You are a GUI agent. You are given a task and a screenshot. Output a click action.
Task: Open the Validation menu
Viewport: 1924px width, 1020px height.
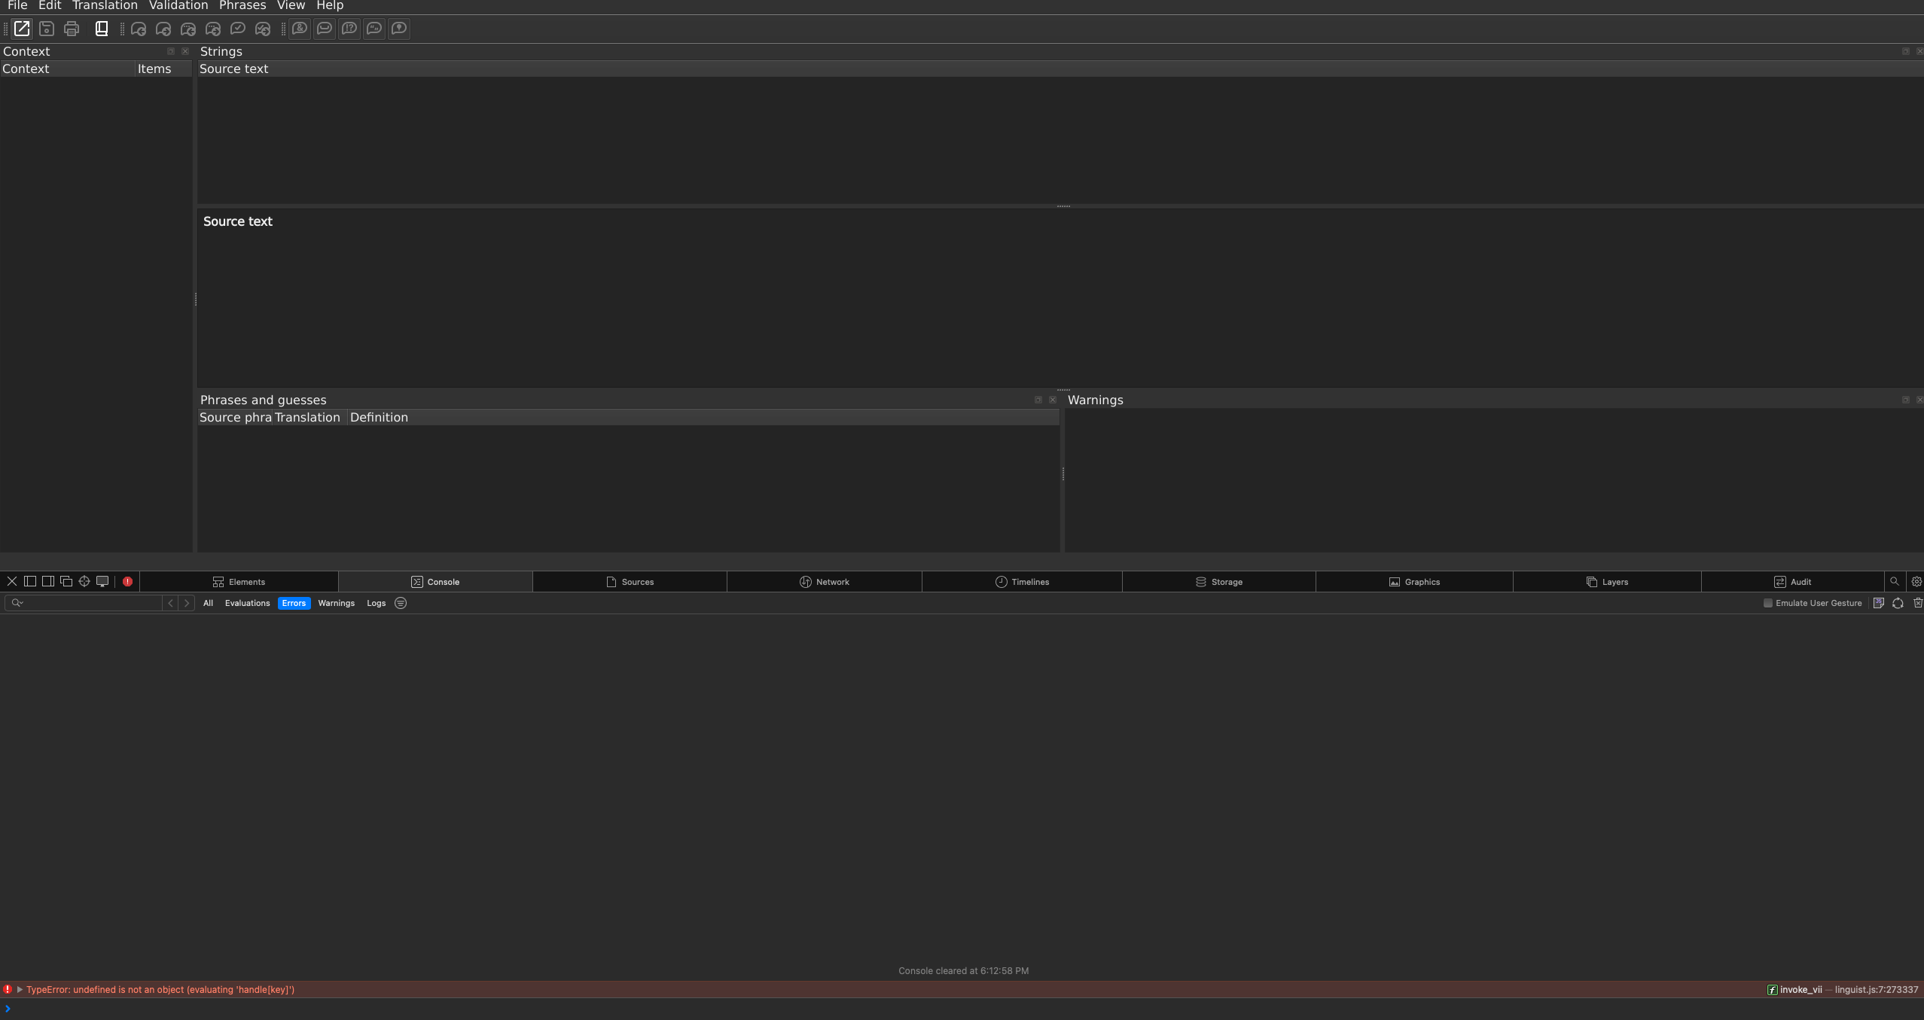click(178, 5)
